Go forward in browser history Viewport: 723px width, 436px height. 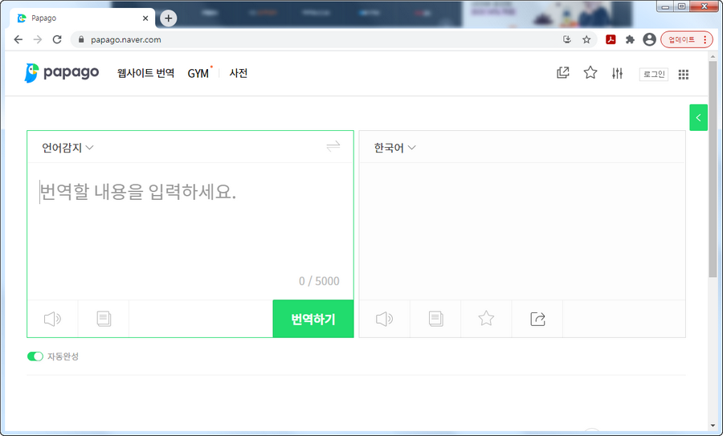click(38, 39)
